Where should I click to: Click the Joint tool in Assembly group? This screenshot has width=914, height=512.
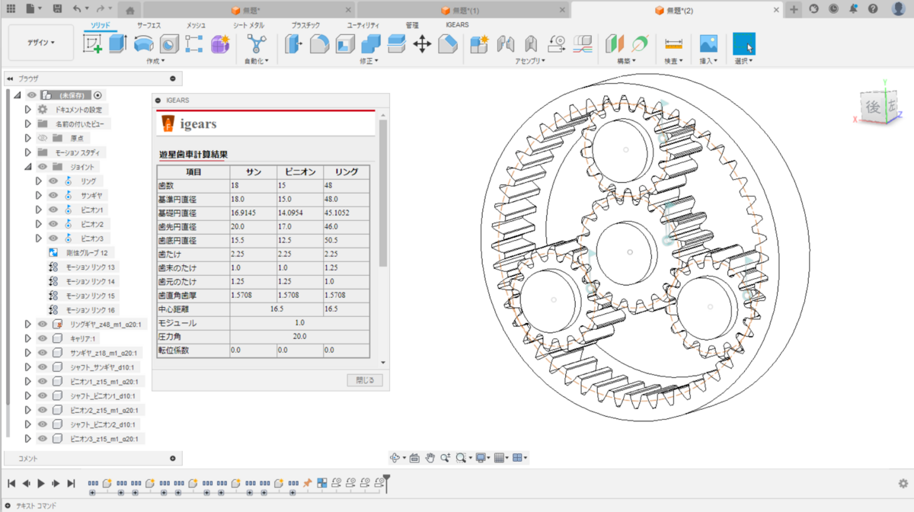[505, 44]
